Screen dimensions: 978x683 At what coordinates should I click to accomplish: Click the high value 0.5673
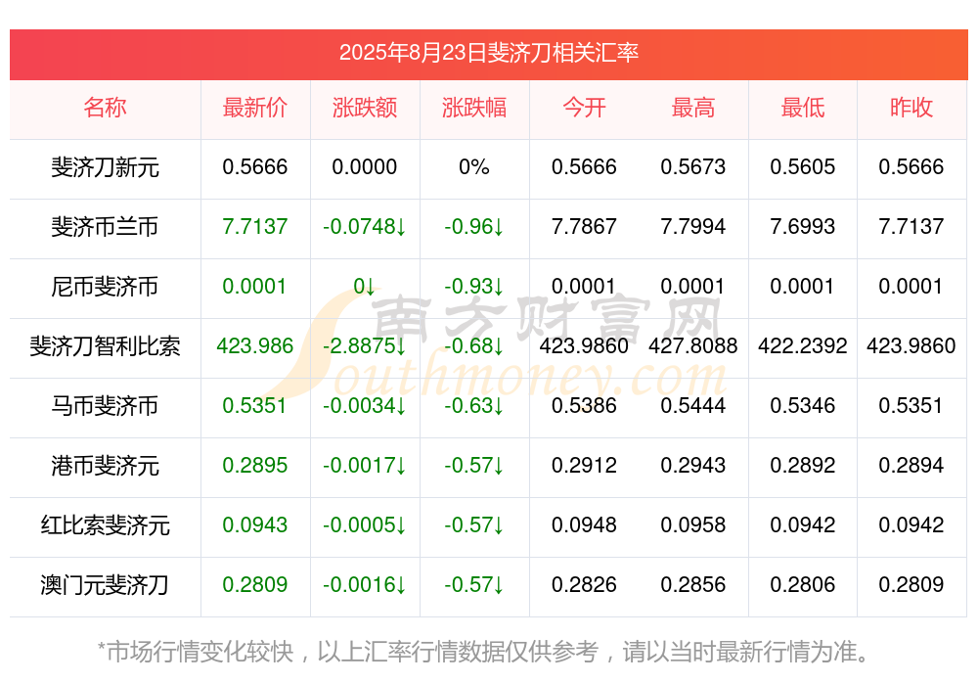point(693,167)
